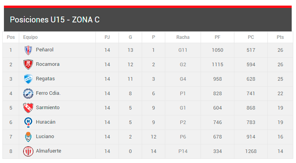296x163 pixels.
Task: Click the Racha column header
Action: 183,37
